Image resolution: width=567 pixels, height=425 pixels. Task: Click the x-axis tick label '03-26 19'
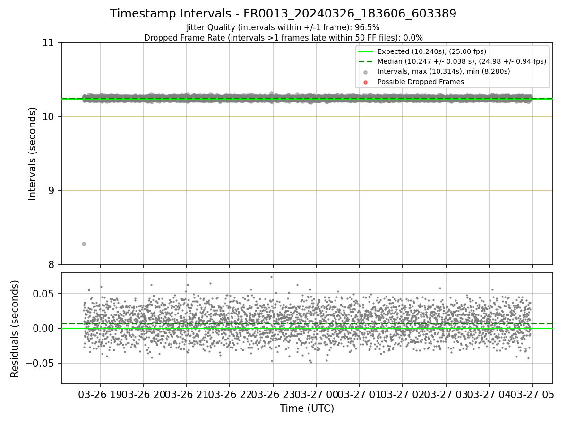click(100, 395)
